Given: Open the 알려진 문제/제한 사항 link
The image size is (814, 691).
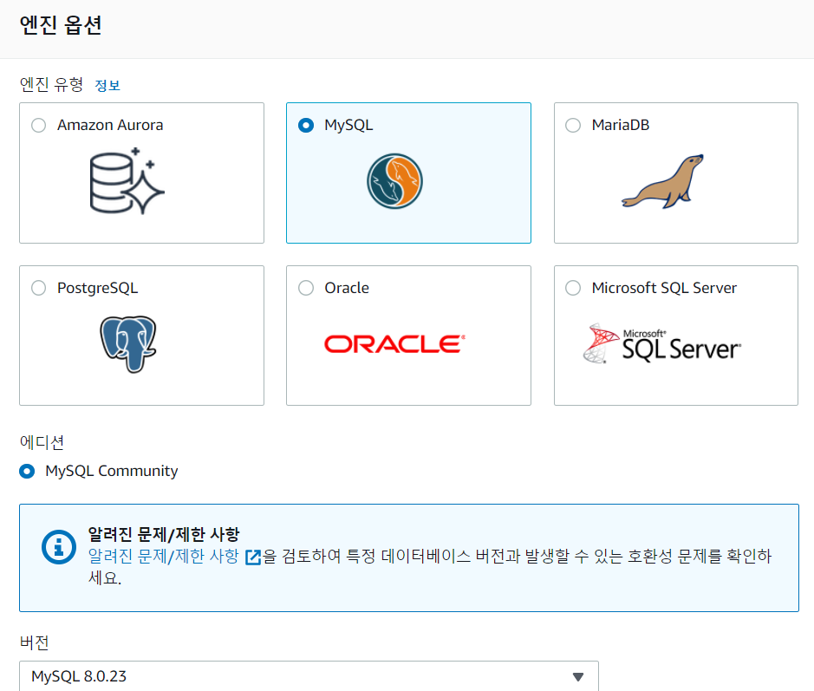Looking at the screenshot, I should click(x=164, y=556).
